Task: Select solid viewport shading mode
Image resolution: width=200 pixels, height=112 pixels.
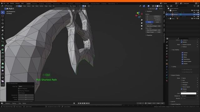Action: [157, 6]
